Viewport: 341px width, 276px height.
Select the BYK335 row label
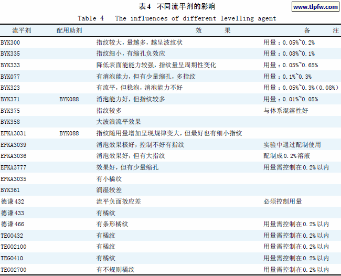coord(10,54)
